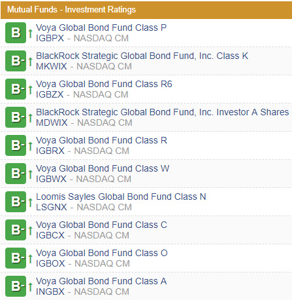292x300 pixels.
Task: Click the B- rating badge beside MKWIX
Action: tap(16, 61)
